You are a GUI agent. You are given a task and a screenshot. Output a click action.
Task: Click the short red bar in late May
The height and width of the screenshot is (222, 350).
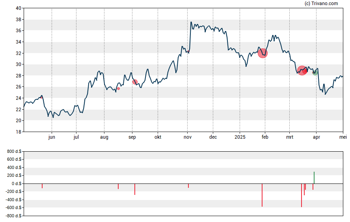[x=42, y=186]
